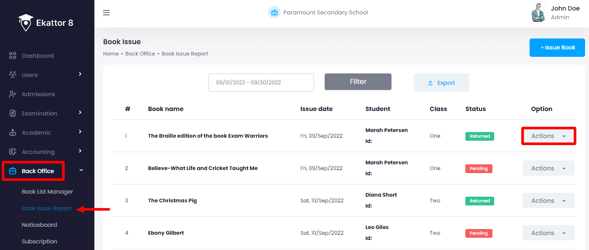Click the date range input field
Viewport: 589px width, 250px height.
pyautogui.click(x=261, y=83)
